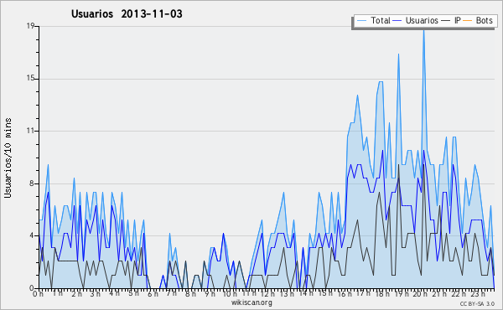Click the y-axis value 15
The width and height of the screenshot is (503, 310).
(30, 79)
